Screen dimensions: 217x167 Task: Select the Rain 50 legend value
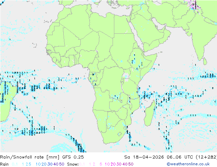(x=62, y=164)
